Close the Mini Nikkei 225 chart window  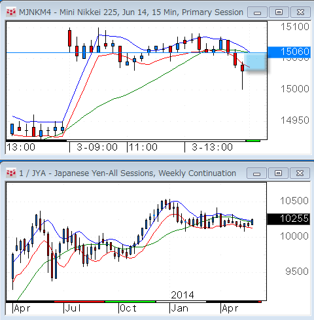click(300, 12)
